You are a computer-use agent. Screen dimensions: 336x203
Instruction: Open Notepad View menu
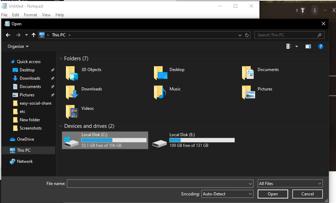click(46, 15)
